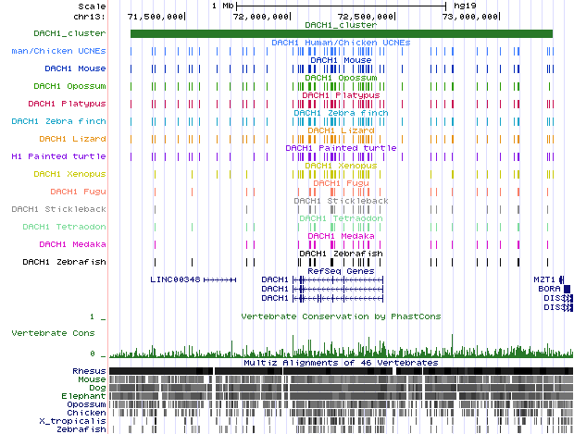574x434 pixels.
Task: Select the LINC00348 gene label
Action: click(175, 279)
